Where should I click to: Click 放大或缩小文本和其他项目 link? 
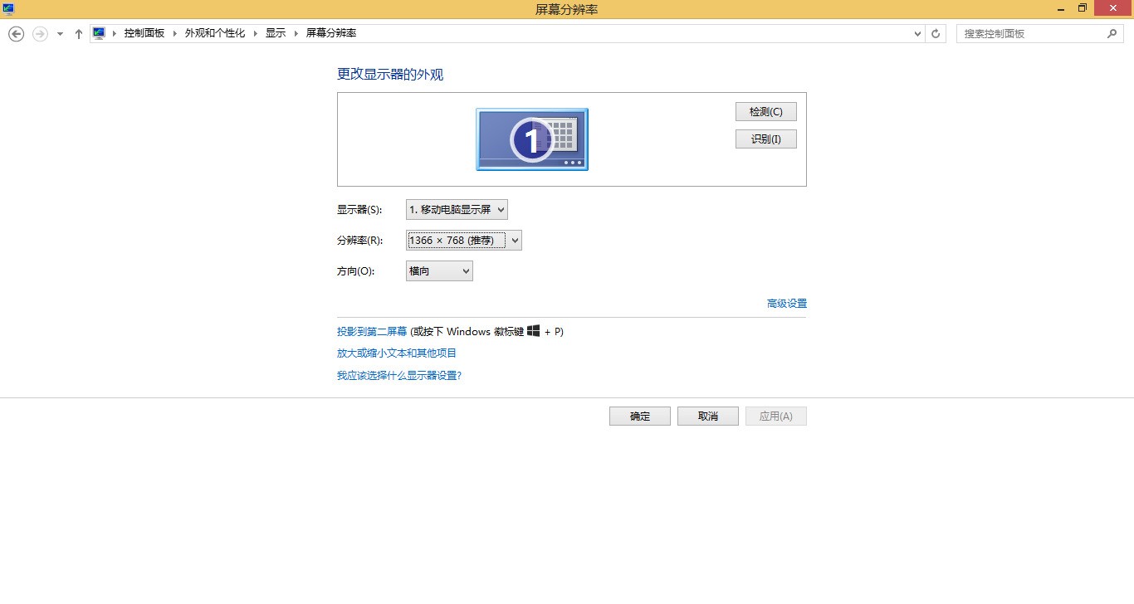click(x=395, y=353)
